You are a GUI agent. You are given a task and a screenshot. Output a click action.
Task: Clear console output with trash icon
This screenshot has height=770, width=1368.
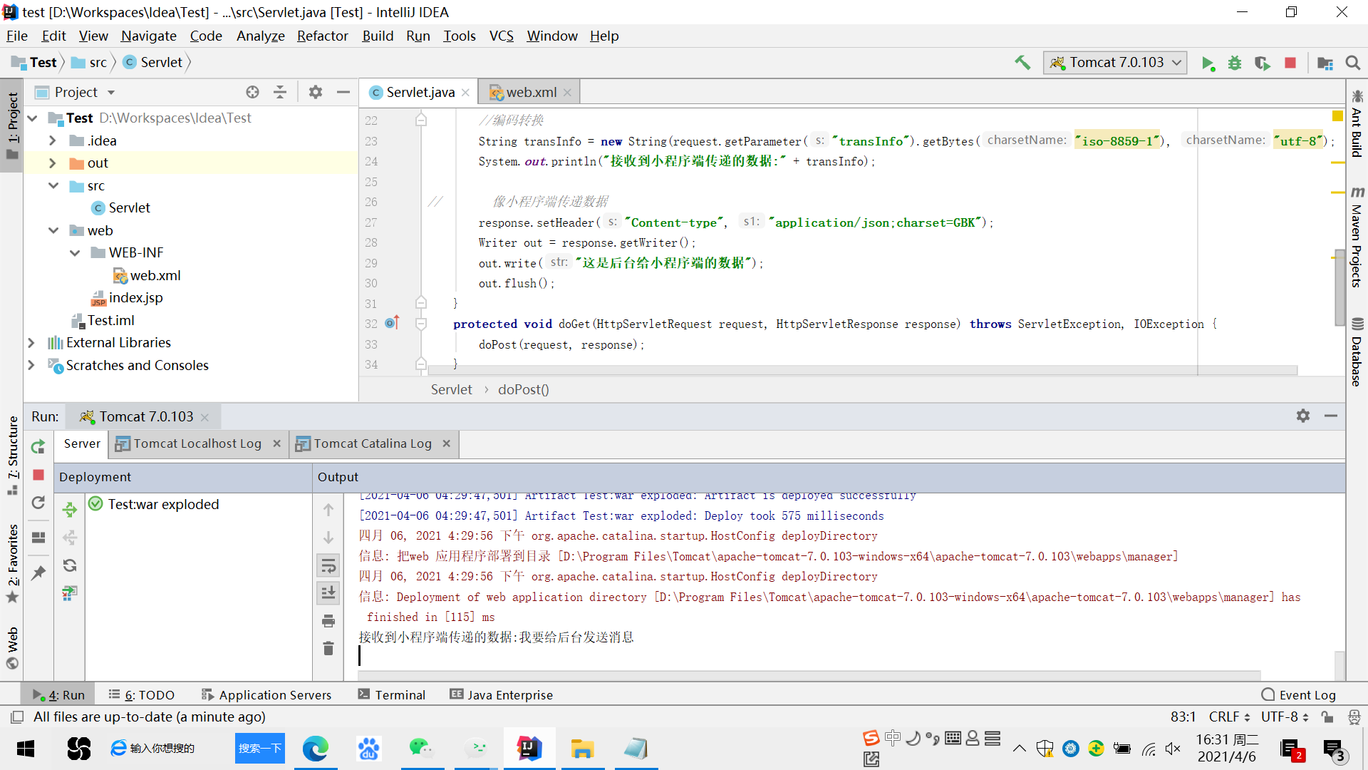tap(328, 648)
